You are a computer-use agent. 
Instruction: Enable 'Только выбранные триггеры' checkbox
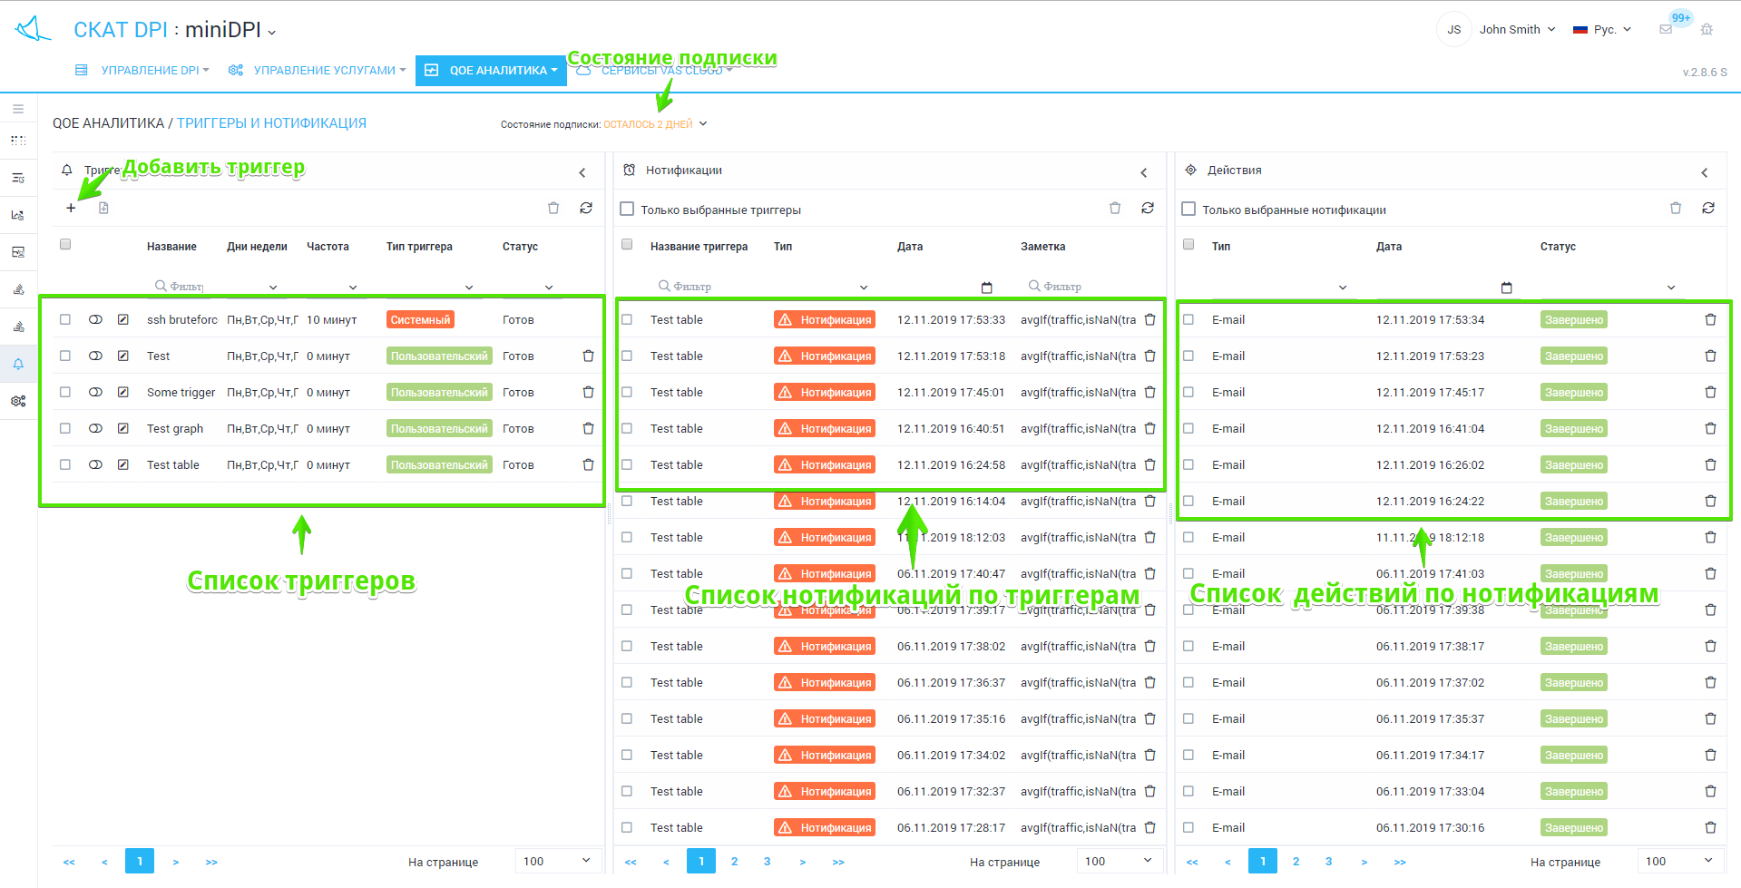[x=627, y=210]
